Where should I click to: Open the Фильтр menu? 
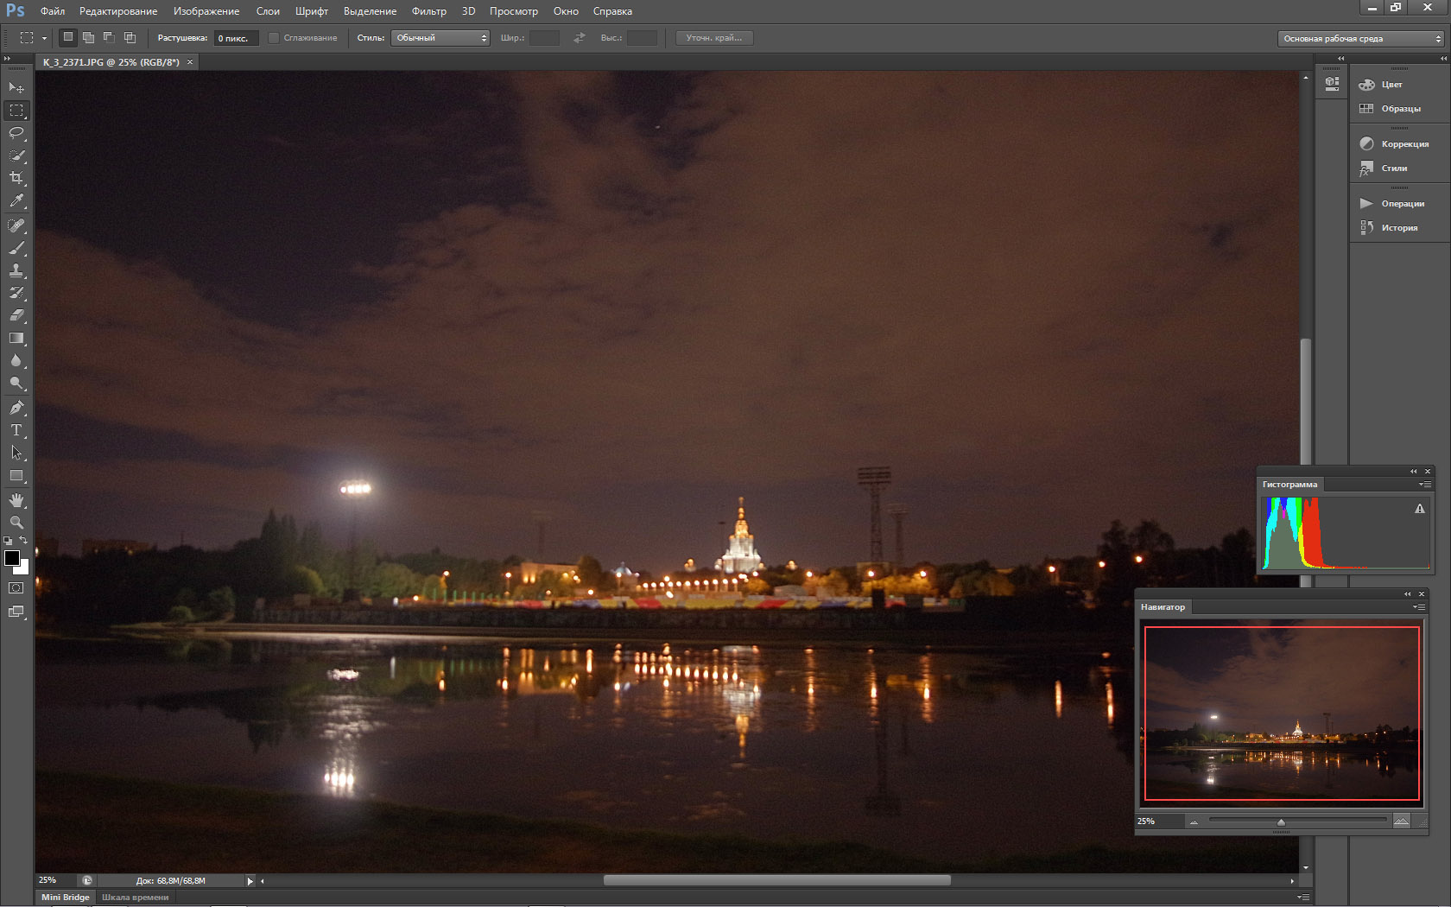click(428, 11)
